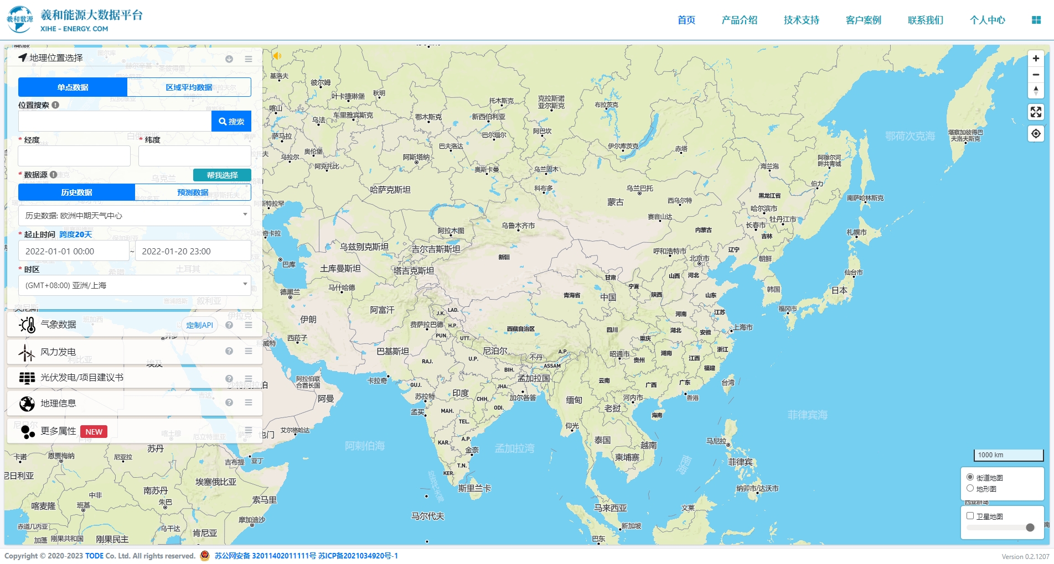Click the 风力发电 section title

pyautogui.click(x=58, y=352)
